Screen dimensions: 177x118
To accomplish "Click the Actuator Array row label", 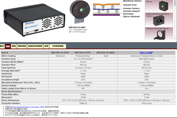I will pyautogui.click(x=9, y=59).
